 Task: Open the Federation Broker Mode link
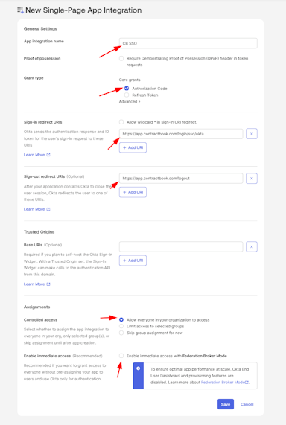click(x=225, y=382)
